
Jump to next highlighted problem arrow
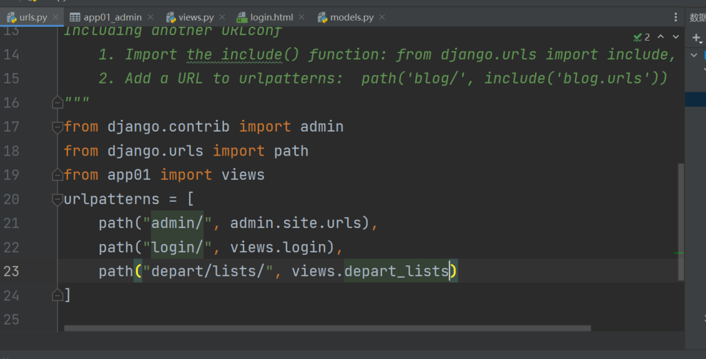pyautogui.click(x=676, y=37)
